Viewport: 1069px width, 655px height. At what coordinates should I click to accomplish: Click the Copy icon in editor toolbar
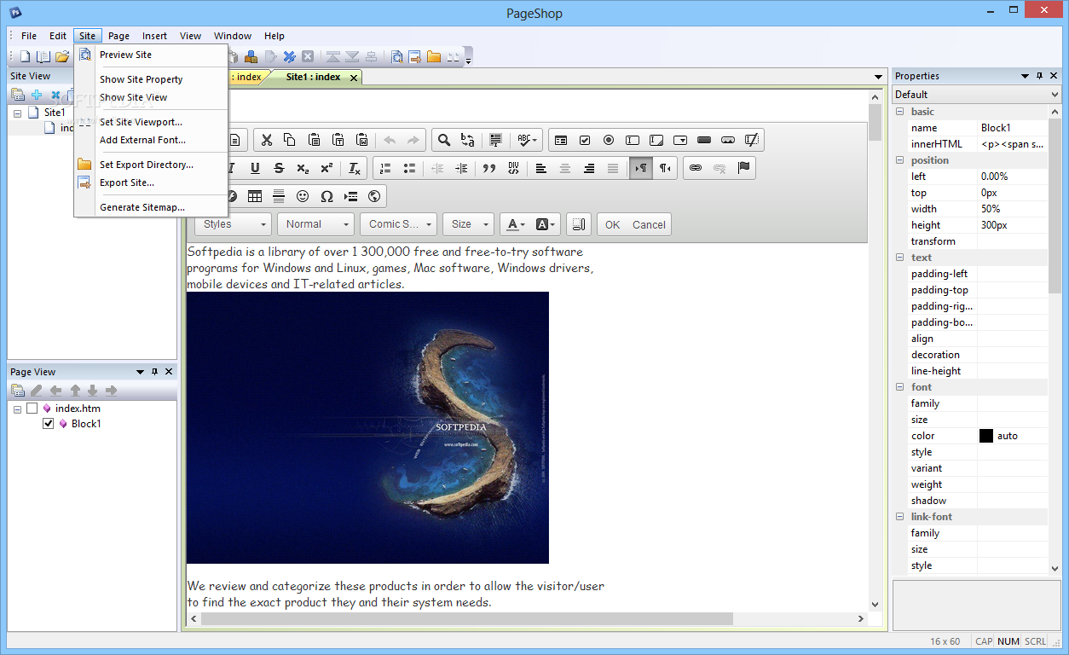290,140
